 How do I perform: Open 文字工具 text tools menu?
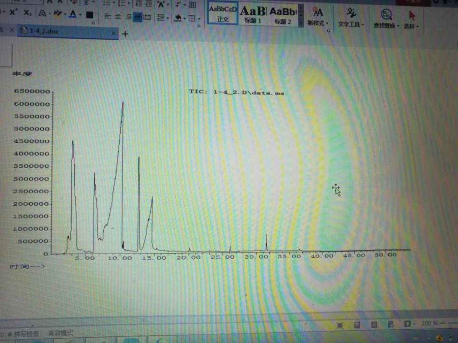351,18
